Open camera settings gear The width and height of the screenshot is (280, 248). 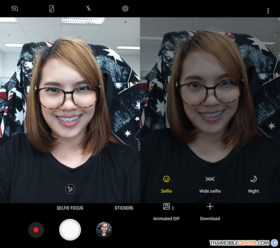click(x=125, y=8)
